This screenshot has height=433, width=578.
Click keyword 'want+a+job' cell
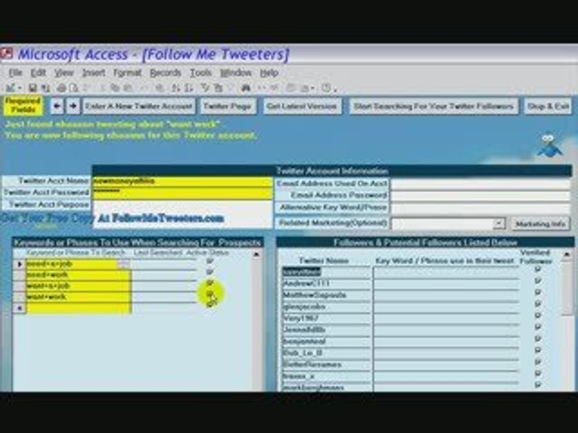(78, 286)
